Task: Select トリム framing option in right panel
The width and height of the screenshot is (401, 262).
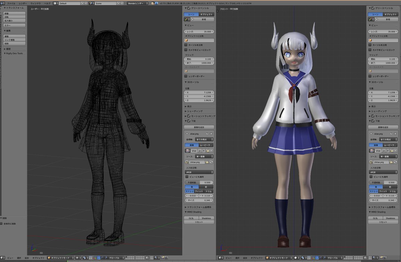Action: pyautogui.click(x=393, y=191)
